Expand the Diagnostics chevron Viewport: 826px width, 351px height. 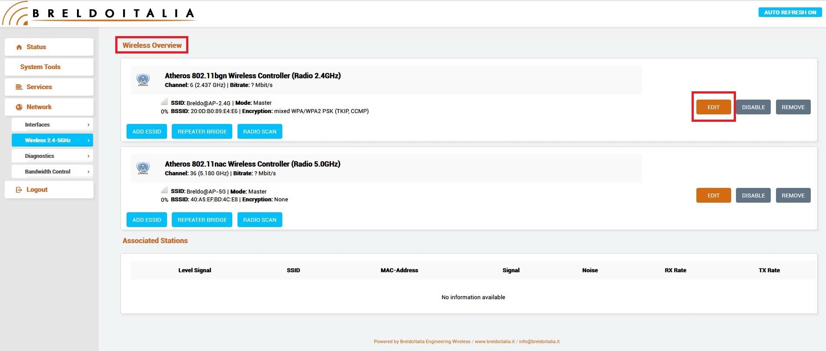coord(88,156)
